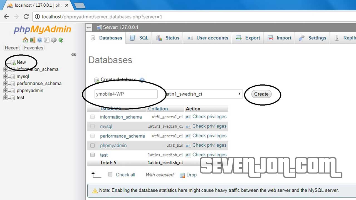Screen dimensions: 356x200
Task: Click the New database icon in tree
Action: [x=13, y=62]
